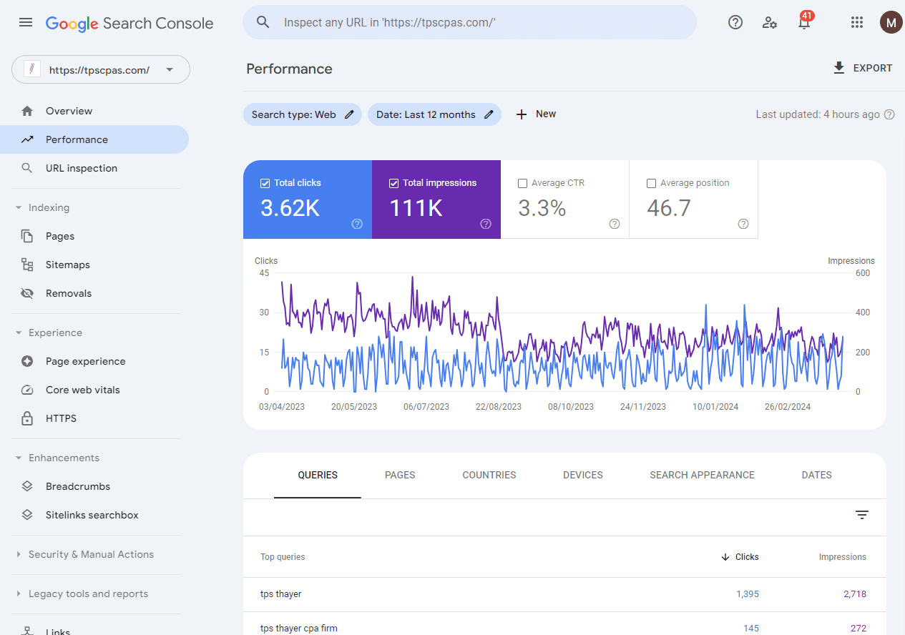Click the Help question mark icon
The height and width of the screenshot is (635, 905).
[x=735, y=22]
